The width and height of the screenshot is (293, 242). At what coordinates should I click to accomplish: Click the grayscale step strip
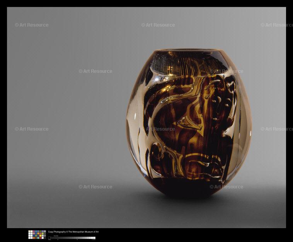click(x=72, y=238)
